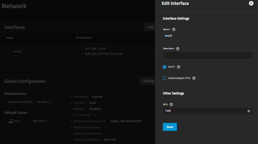Show help icon next to DHCP
The width and height of the screenshot is (258, 144).
178,67
